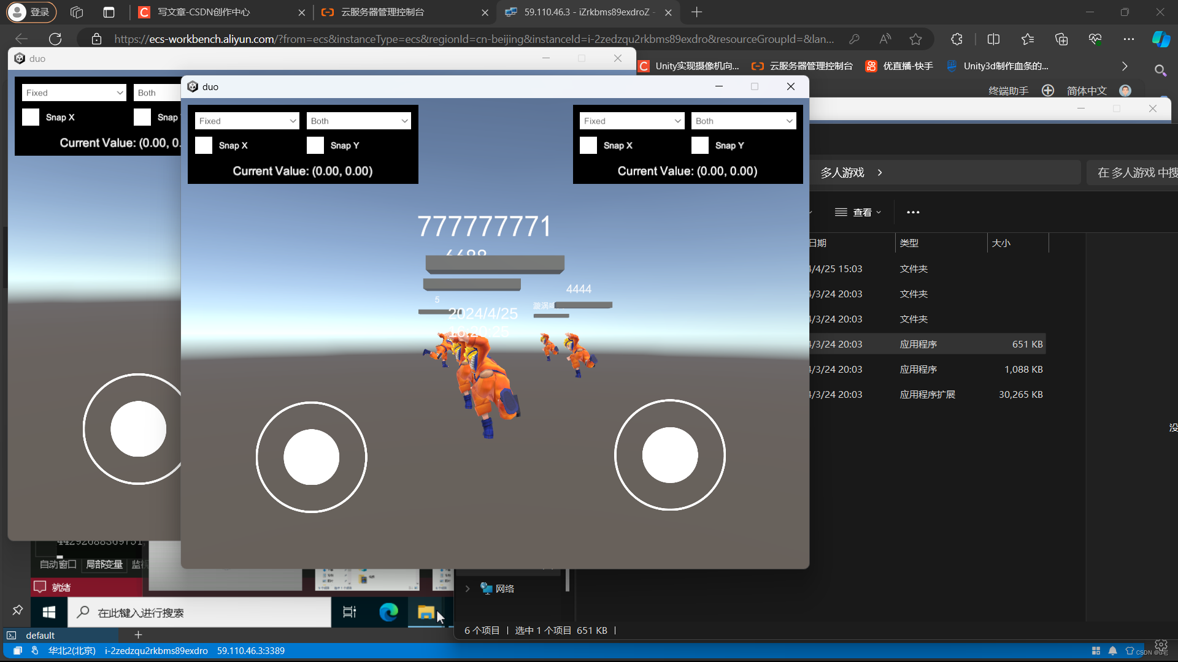
Task: Open the workspaces icon
Action: point(77,12)
